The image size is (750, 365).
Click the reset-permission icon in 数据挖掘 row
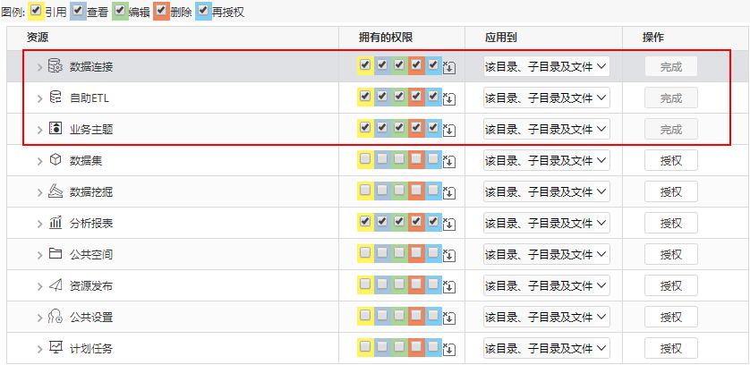pyautogui.click(x=449, y=192)
